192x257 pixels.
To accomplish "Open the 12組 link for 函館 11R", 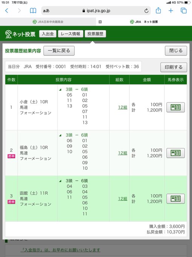I will 123,199.
